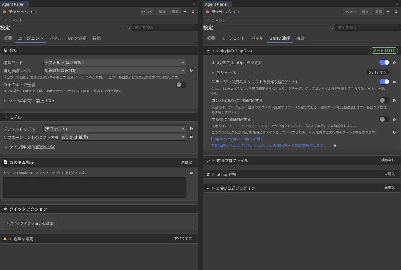Viewport: 401px width, 270px height.
Task: Click the uLoop連携 section package icon
Action: pos(208,174)
